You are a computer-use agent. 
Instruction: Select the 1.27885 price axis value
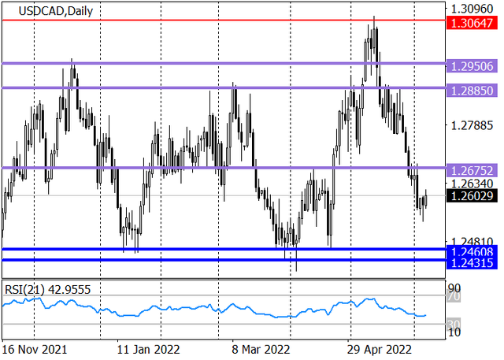[472, 126]
